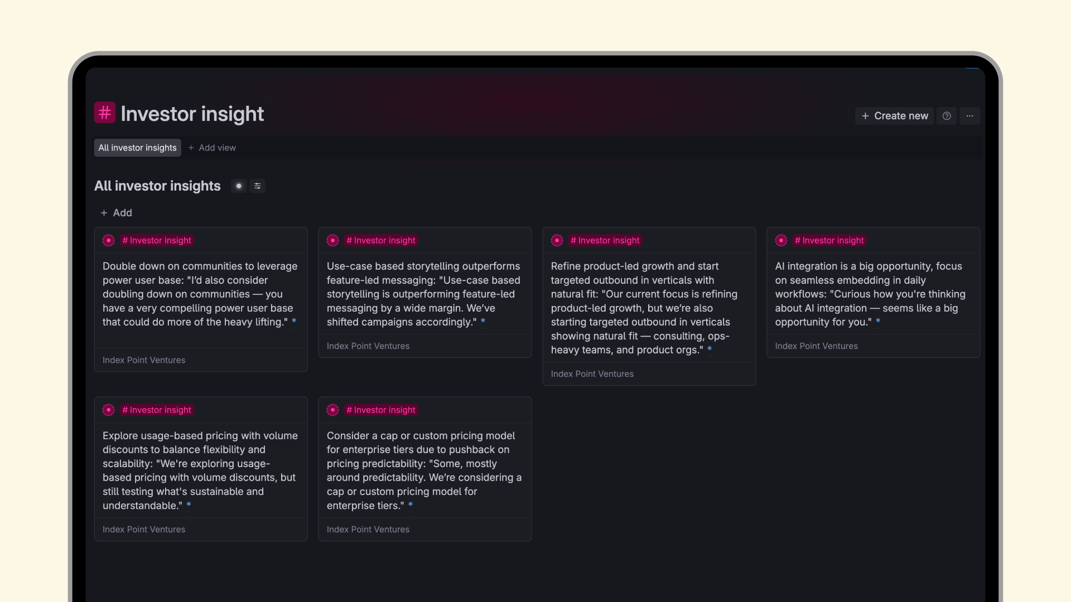Open Index Point Ventures on AI integration card
The image size is (1071, 602).
tap(816, 346)
